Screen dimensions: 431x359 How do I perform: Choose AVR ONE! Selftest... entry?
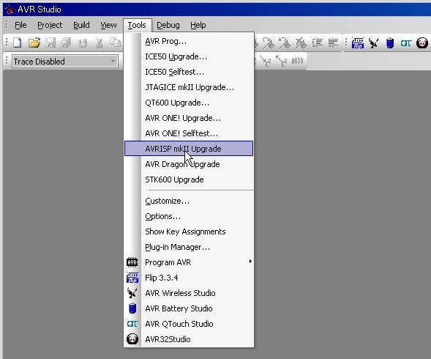[x=189, y=133]
